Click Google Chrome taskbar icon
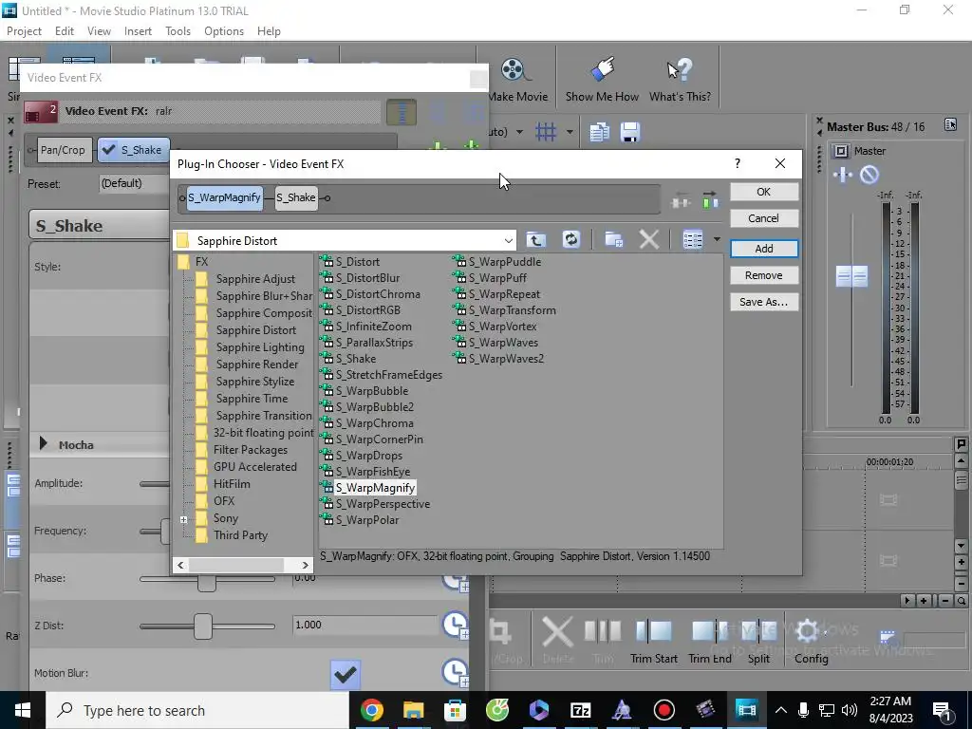Image resolution: width=972 pixels, height=729 pixels. coord(371,710)
